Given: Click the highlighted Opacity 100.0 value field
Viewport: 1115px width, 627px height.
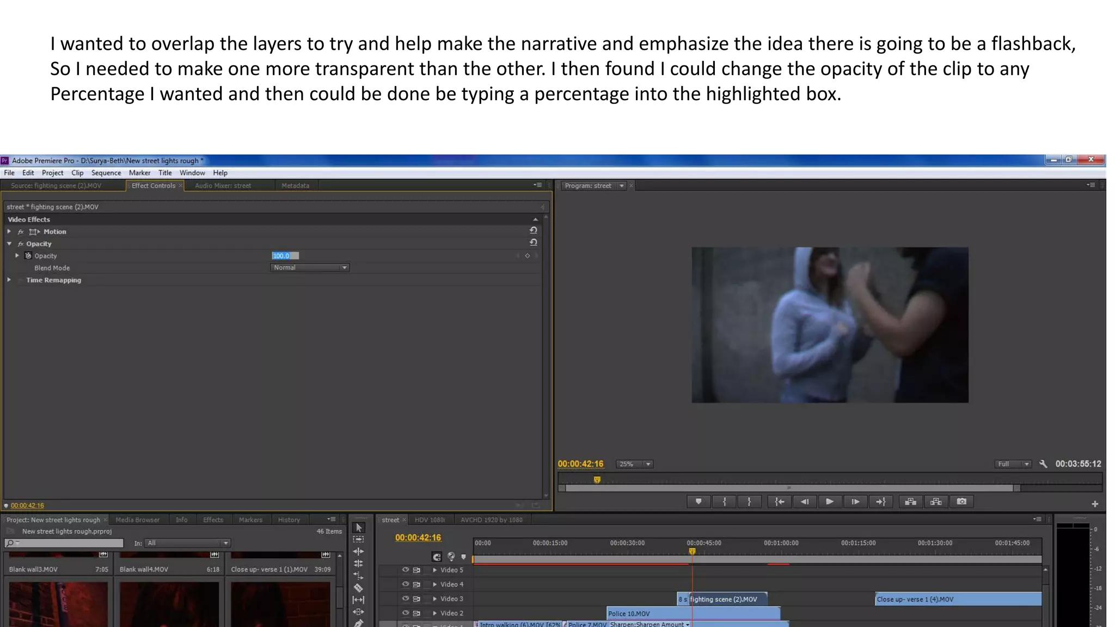Looking at the screenshot, I should [x=285, y=255].
